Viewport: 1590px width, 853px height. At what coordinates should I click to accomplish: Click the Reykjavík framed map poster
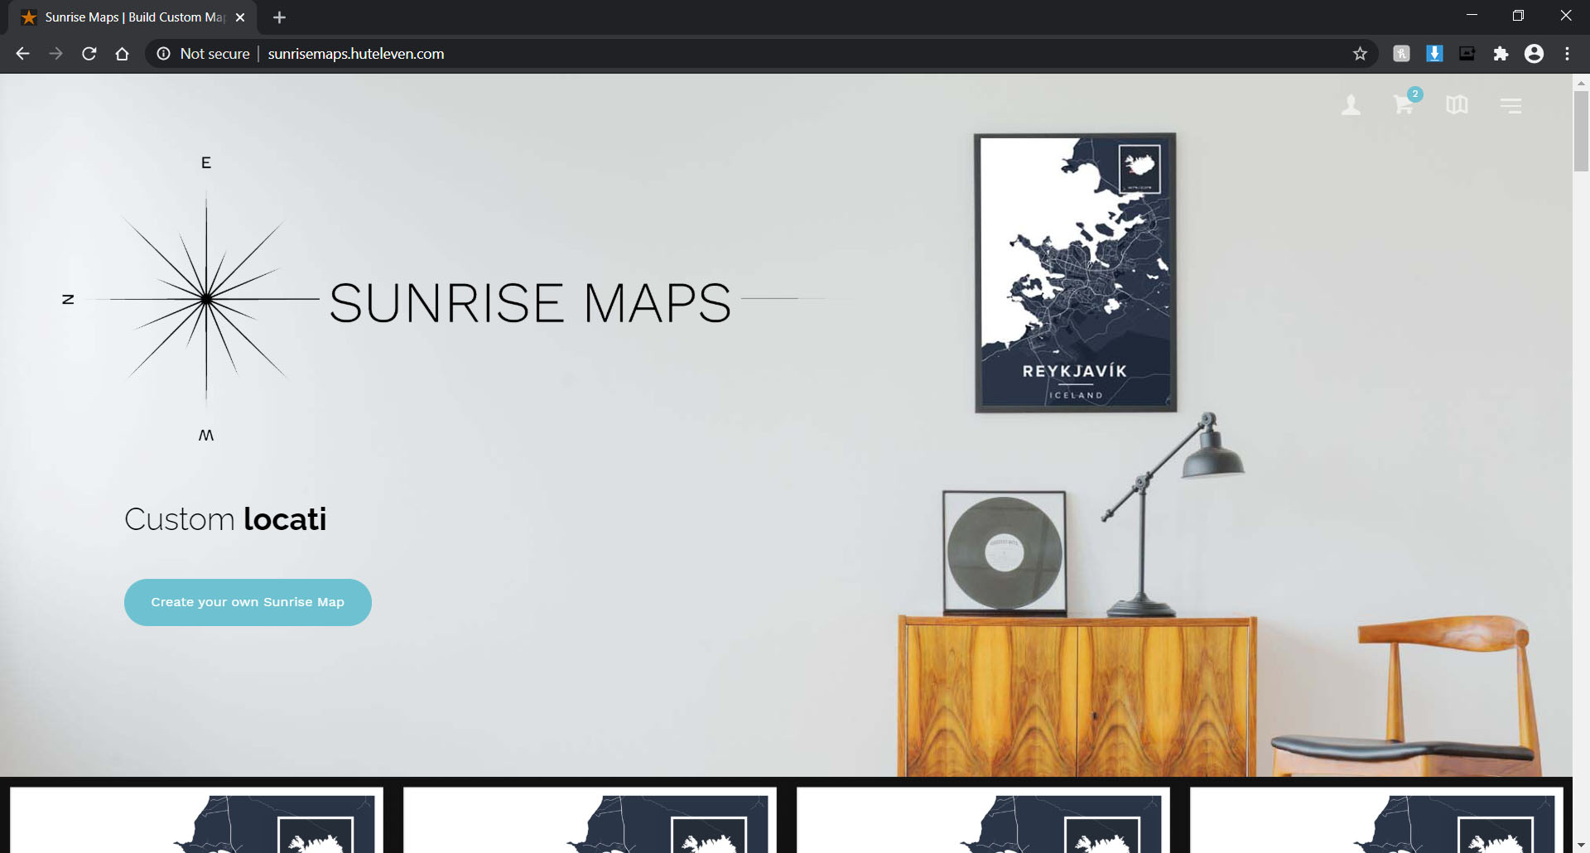[x=1075, y=272]
